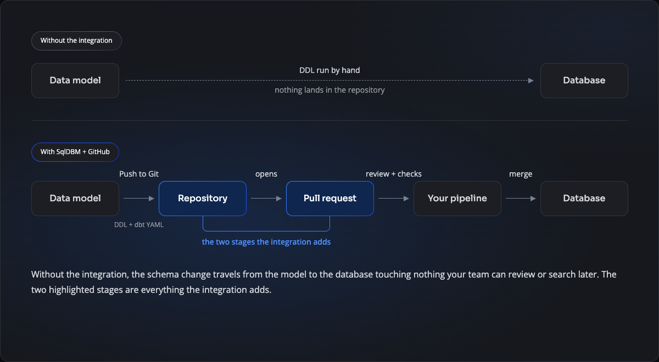Click the Data model box beside Repository
The image size is (659, 362).
click(75, 199)
